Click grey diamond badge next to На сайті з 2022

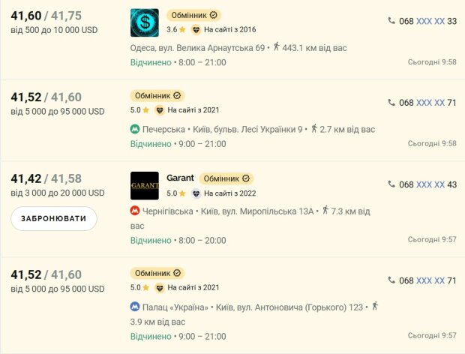pos(196,193)
